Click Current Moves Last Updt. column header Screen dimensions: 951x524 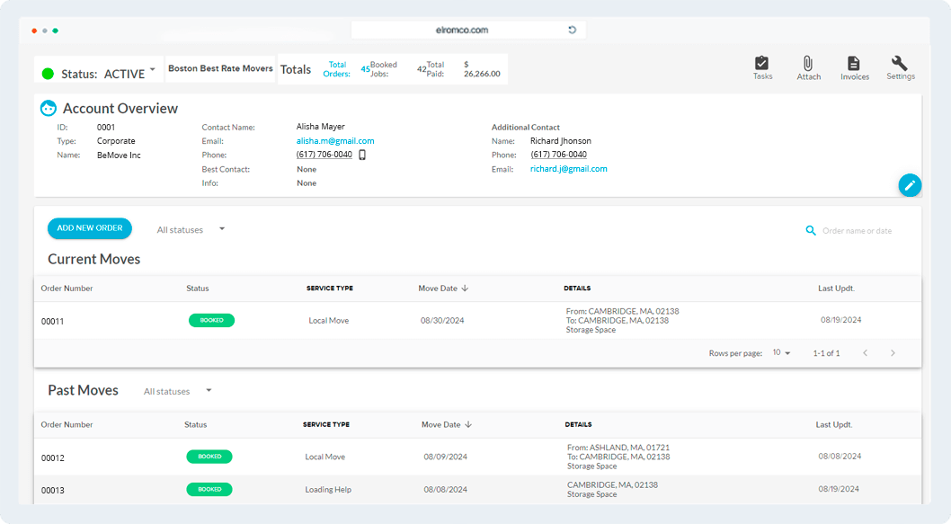coord(836,289)
